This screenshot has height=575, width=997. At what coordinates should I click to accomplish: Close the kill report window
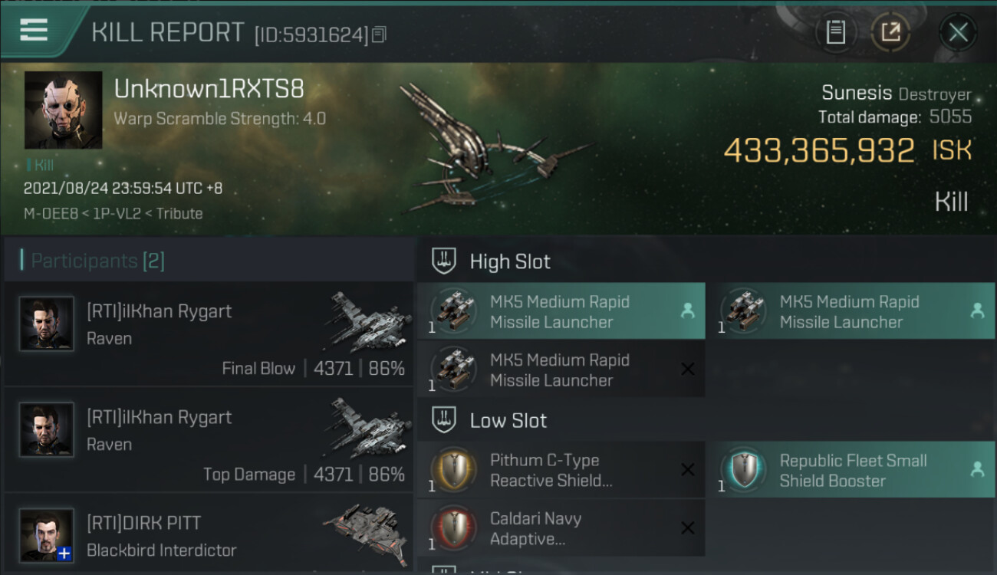coord(958,32)
